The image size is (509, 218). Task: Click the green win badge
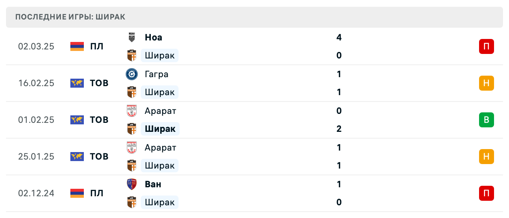point(486,120)
